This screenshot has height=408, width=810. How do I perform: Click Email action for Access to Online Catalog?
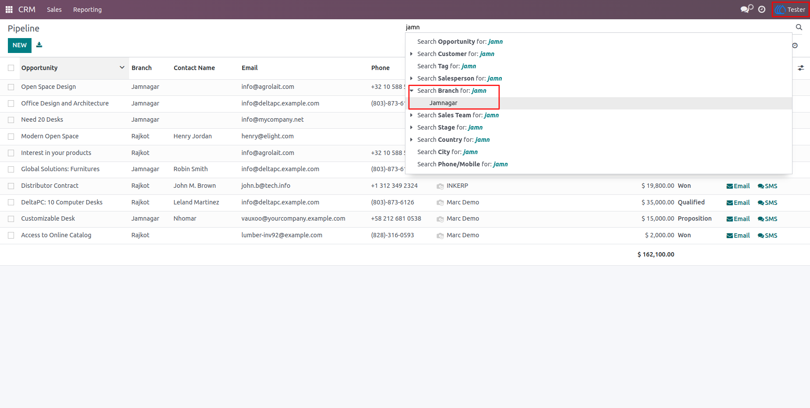pos(738,236)
